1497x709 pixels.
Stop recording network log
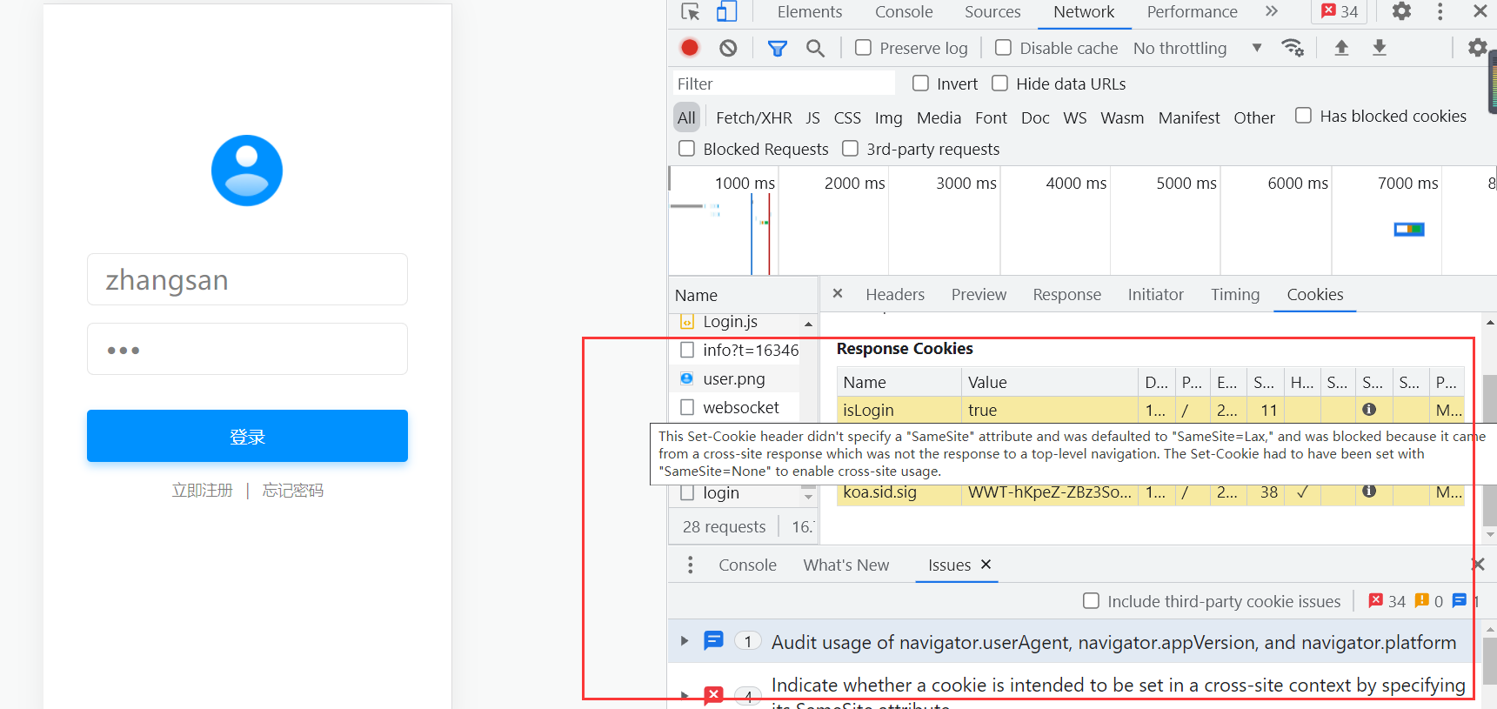click(x=690, y=48)
